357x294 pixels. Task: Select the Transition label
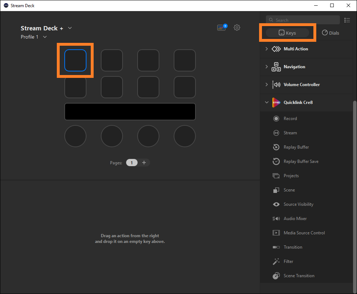click(293, 247)
